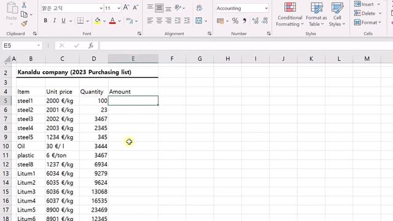Click Accounting Number Format currency icon

click(x=220, y=21)
